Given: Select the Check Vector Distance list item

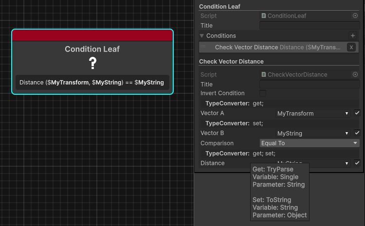Looking at the screenshot, I should click(273, 47).
